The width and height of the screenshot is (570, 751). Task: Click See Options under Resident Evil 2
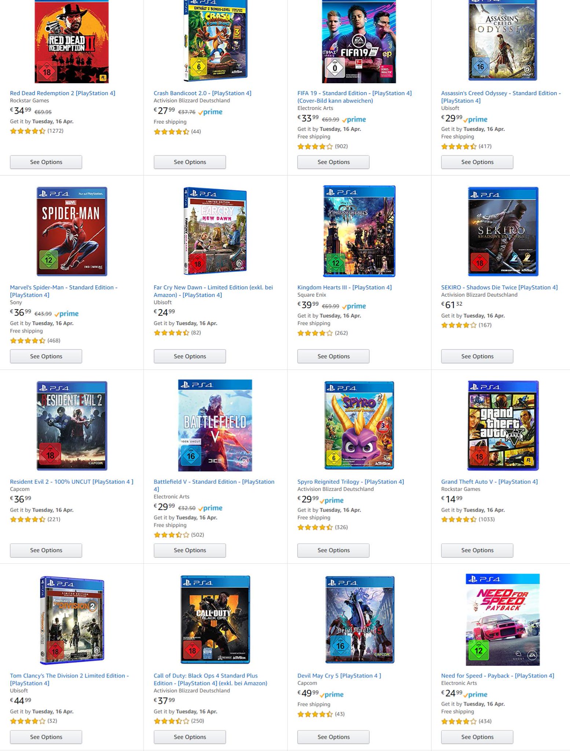pyautogui.click(x=46, y=550)
